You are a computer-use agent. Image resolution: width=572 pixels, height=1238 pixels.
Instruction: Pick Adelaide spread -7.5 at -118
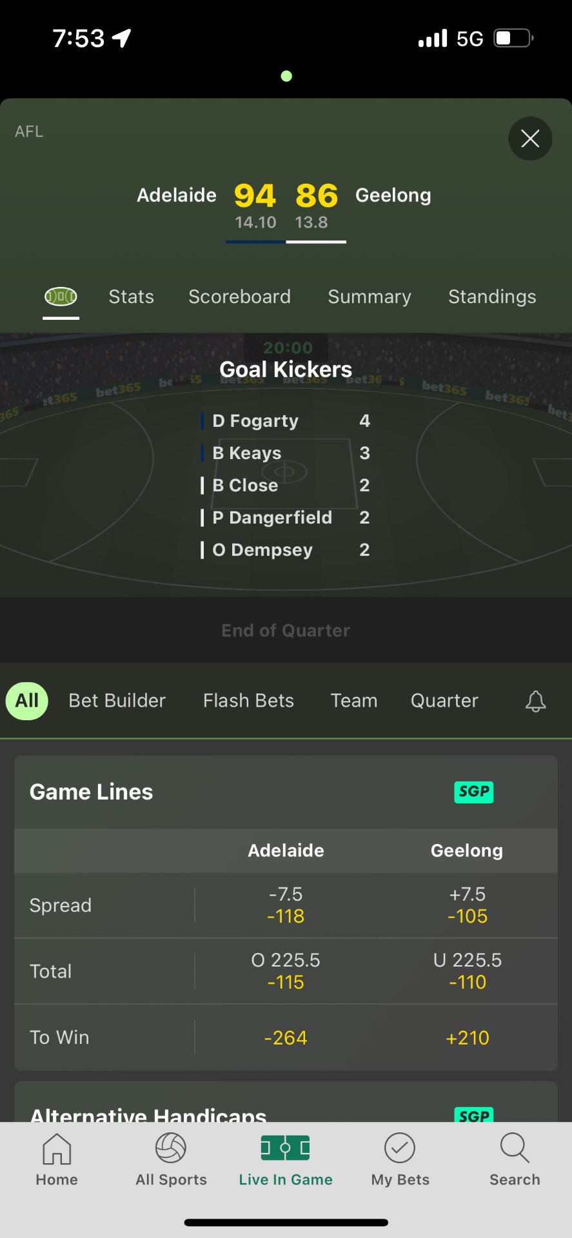click(x=286, y=905)
